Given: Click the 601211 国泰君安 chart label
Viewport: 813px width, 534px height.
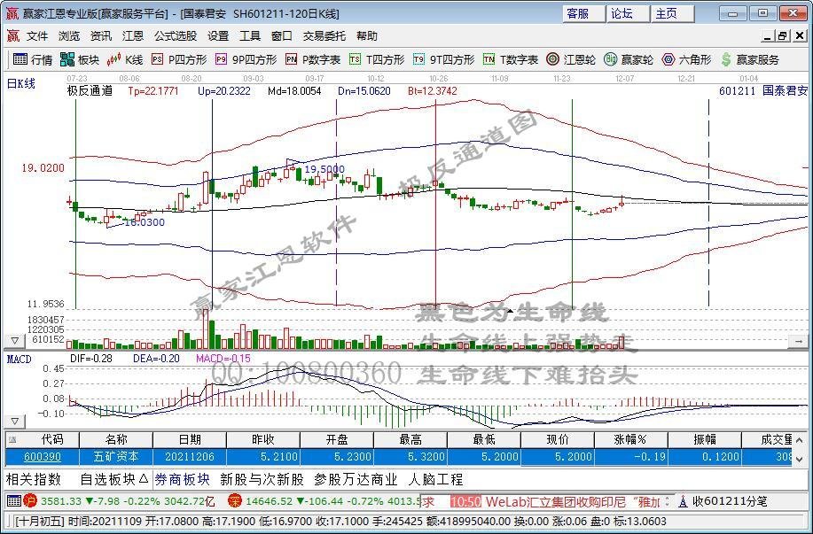Looking at the screenshot, I should pos(762,90).
